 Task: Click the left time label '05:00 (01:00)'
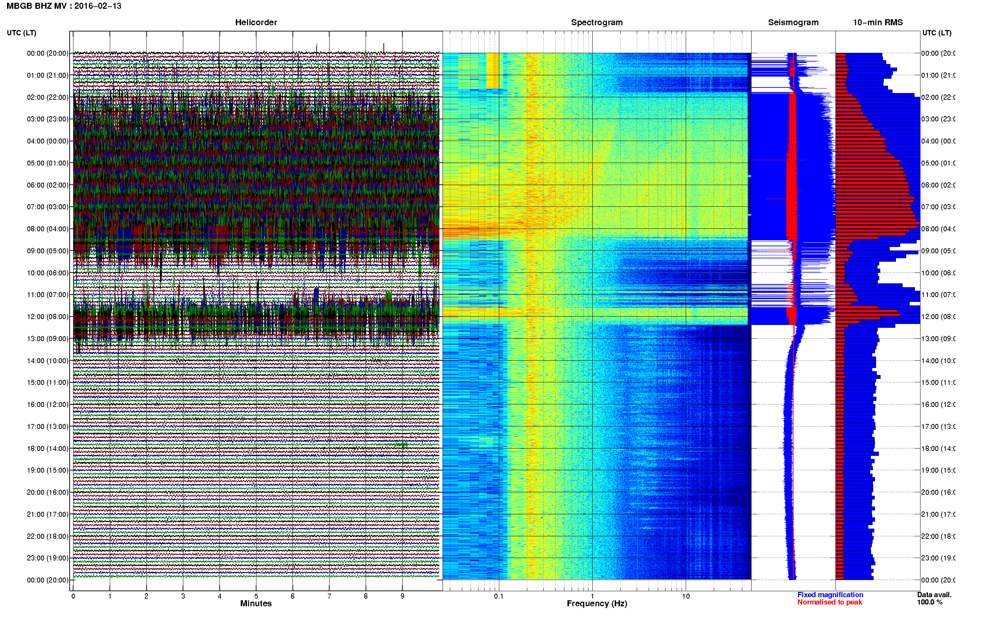coord(48,163)
